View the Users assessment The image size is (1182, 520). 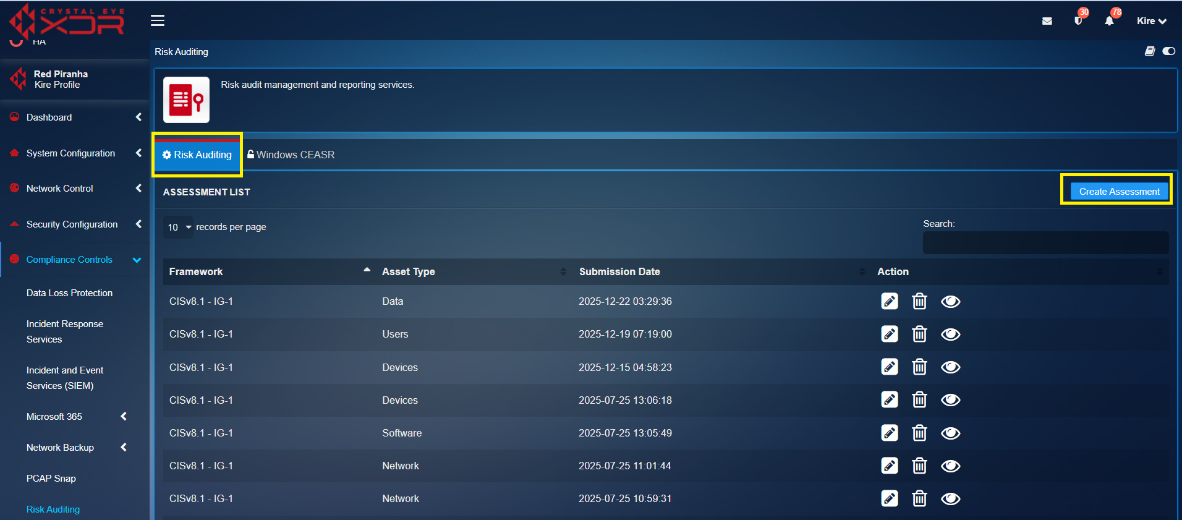[950, 335]
